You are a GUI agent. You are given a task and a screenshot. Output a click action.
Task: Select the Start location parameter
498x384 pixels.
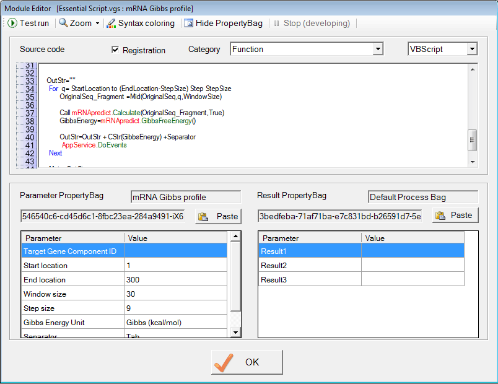[x=72, y=265]
